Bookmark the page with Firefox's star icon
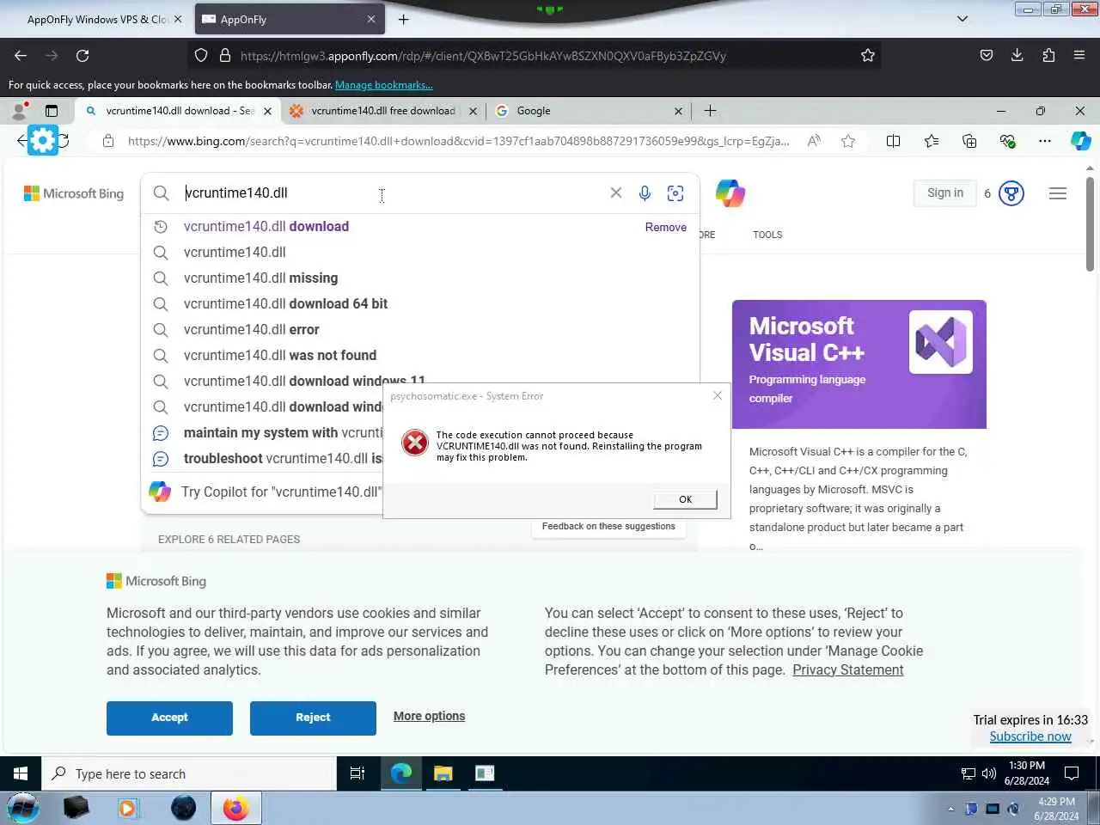 pyautogui.click(x=868, y=55)
